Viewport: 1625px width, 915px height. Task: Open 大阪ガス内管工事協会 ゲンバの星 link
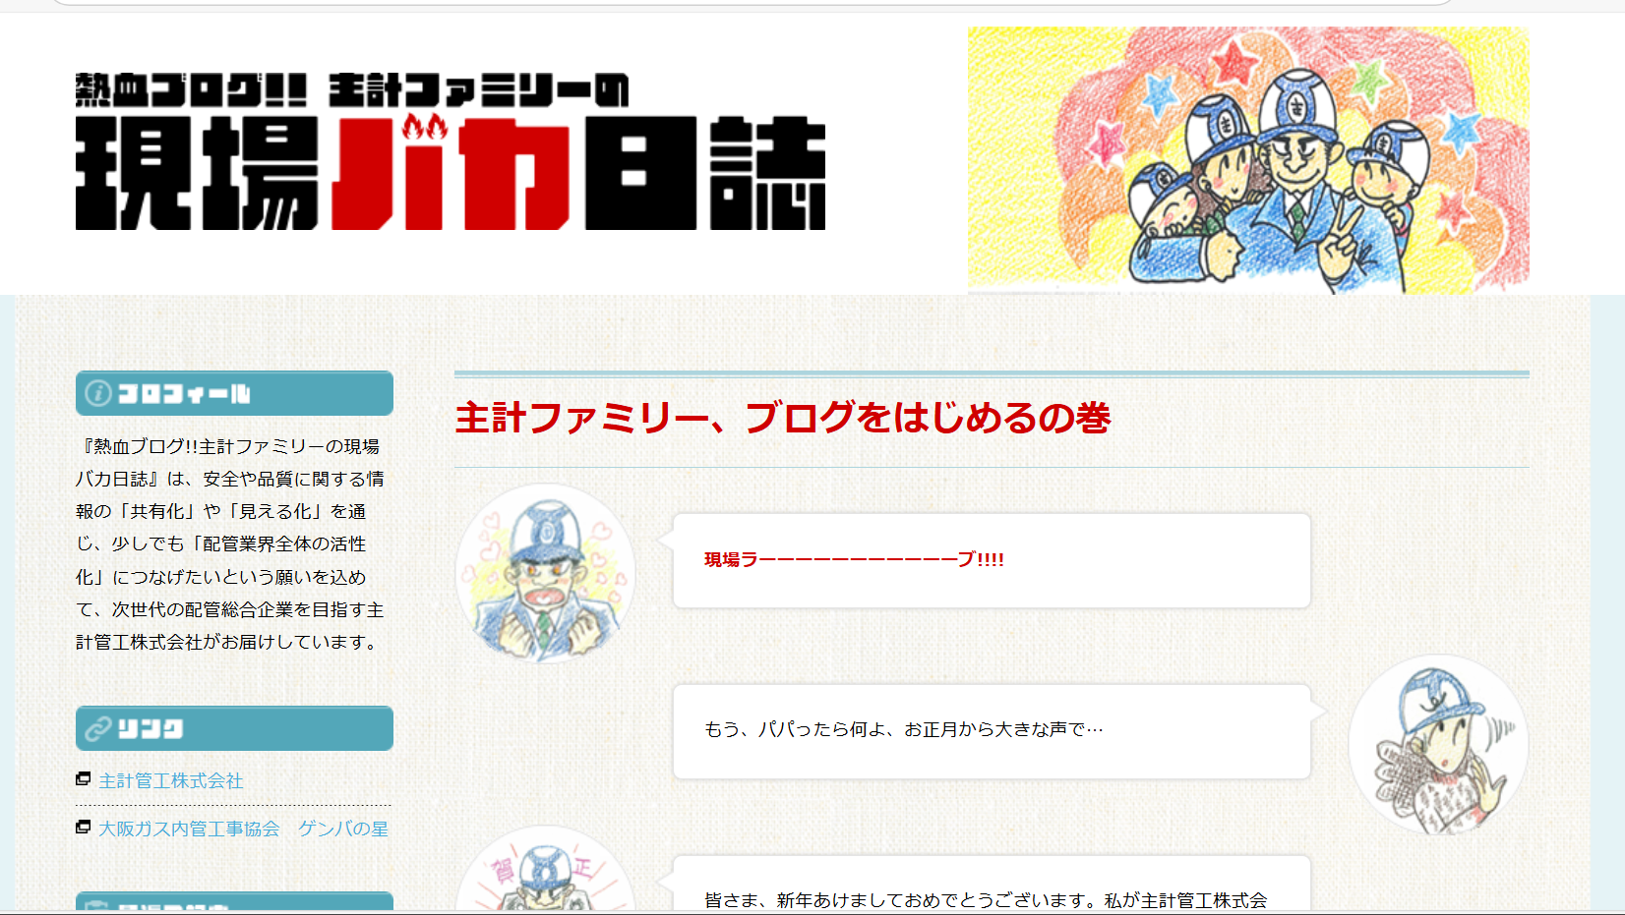coord(244,829)
